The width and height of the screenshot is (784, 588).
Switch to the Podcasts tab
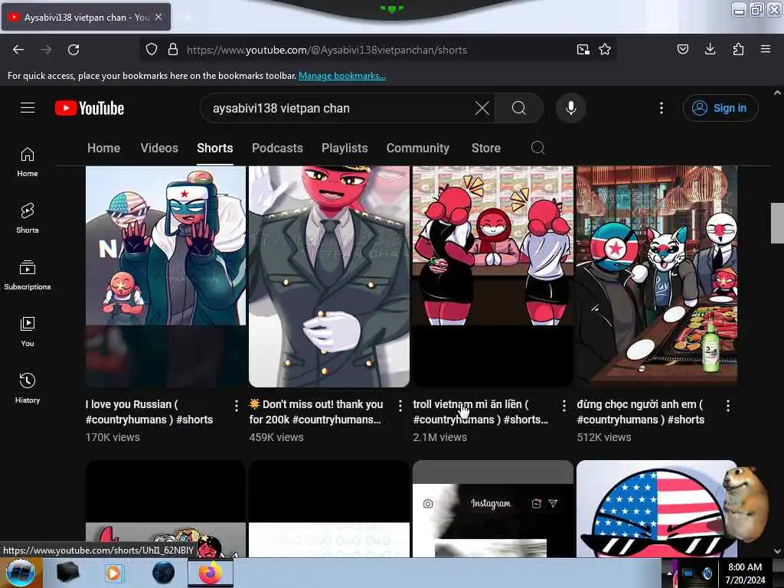click(x=277, y=148)
